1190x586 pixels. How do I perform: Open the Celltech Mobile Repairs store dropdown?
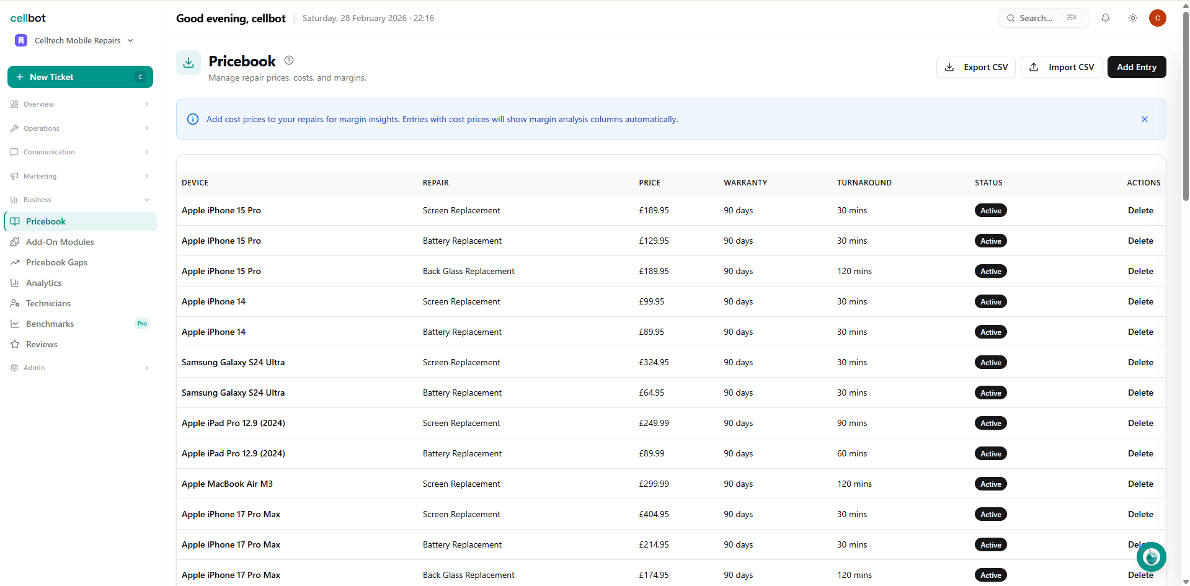point(74,40)
